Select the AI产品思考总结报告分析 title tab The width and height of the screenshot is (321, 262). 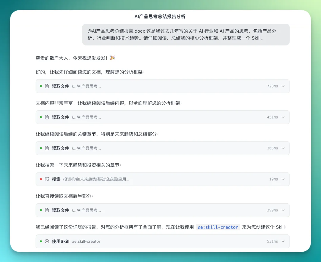(160, 17)
